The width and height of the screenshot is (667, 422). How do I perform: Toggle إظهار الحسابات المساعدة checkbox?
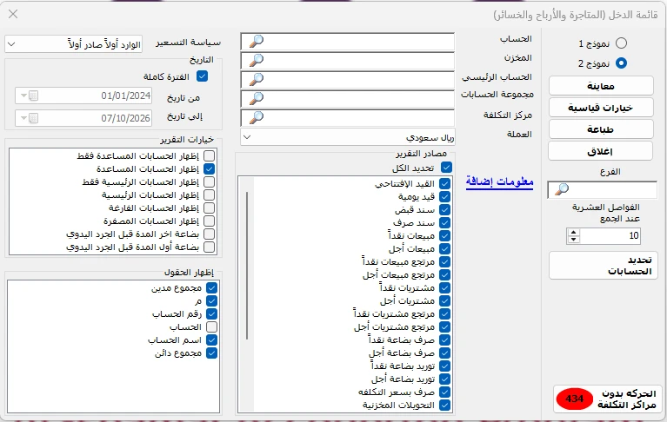(210, 169)
